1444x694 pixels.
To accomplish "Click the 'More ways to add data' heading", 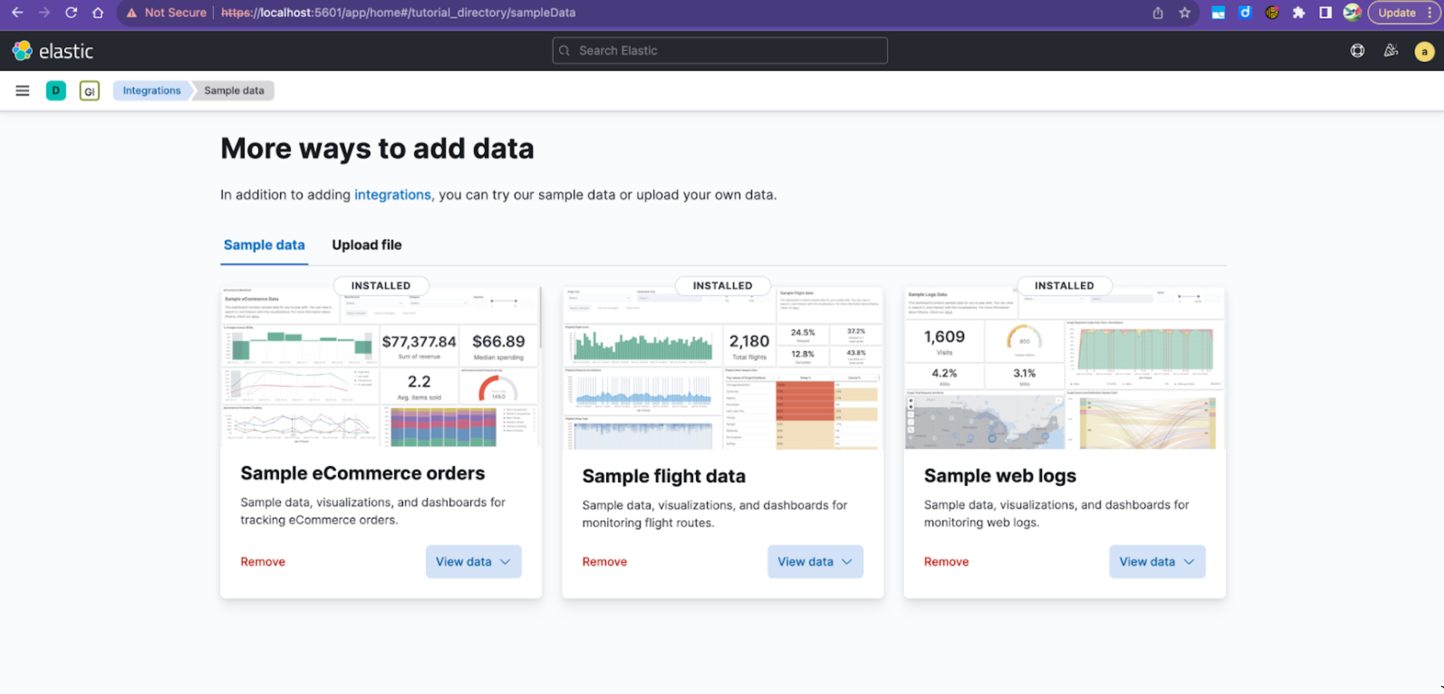I will coord(377,148).
